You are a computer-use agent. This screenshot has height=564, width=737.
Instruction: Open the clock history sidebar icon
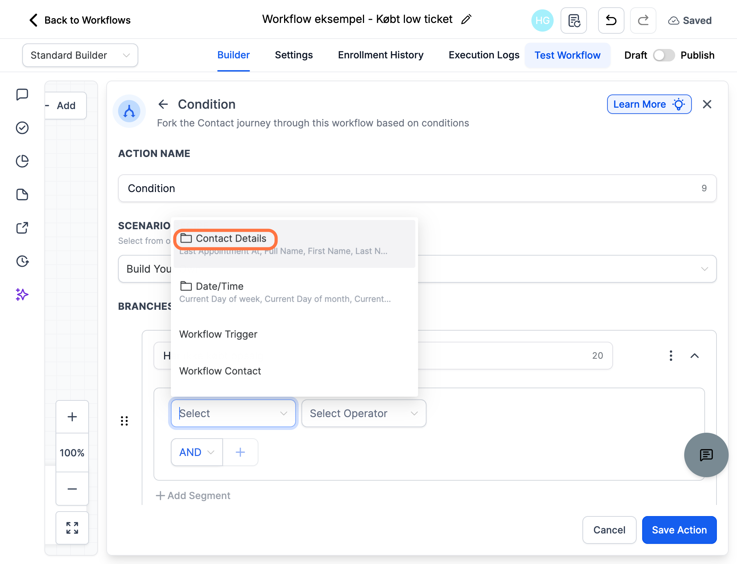click(22, 261)
